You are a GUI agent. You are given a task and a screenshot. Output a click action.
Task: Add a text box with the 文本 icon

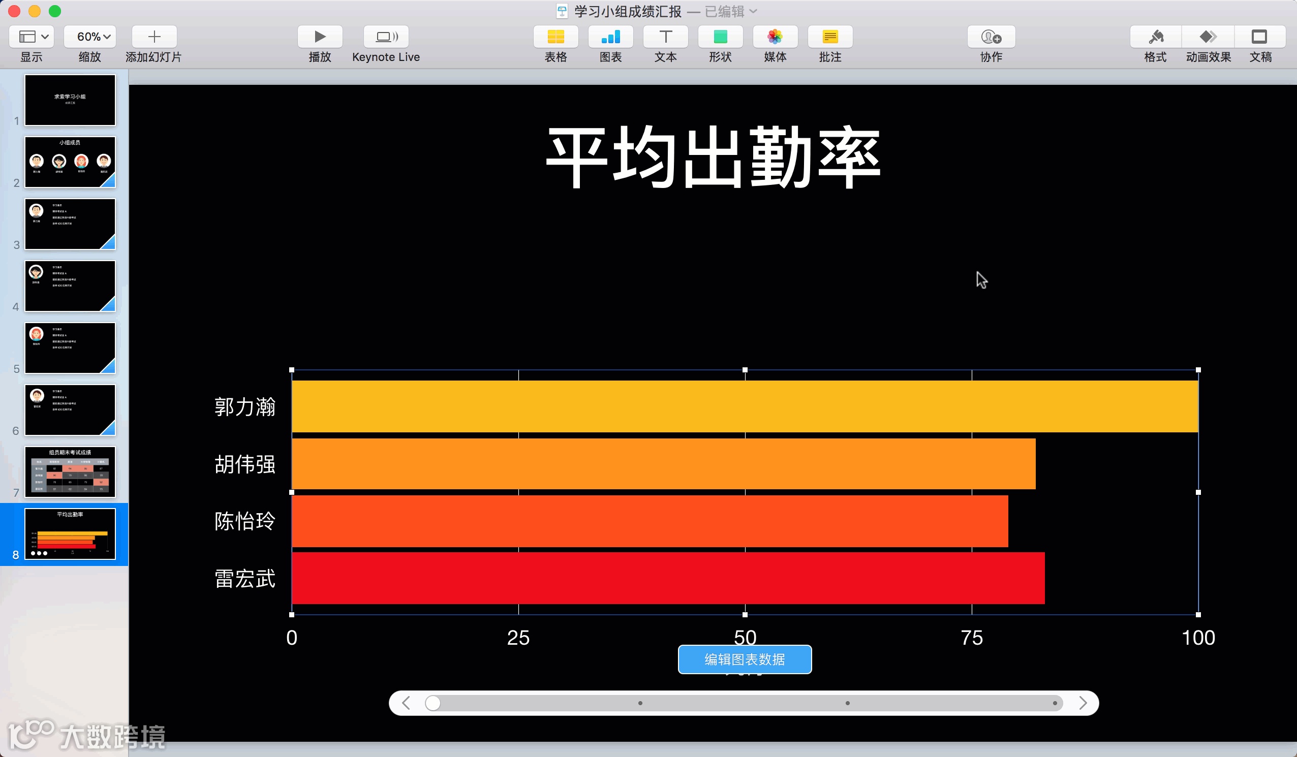(665, 37)
